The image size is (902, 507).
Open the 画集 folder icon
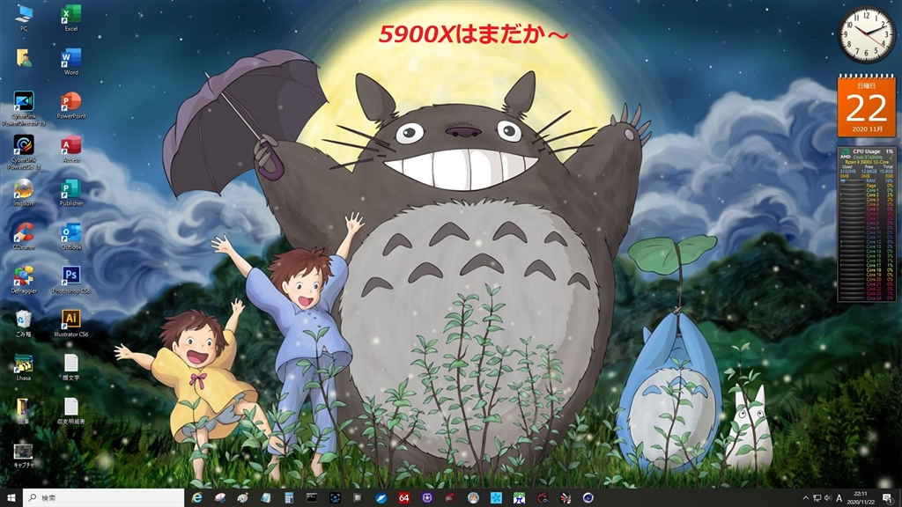[x=24, y=411]
